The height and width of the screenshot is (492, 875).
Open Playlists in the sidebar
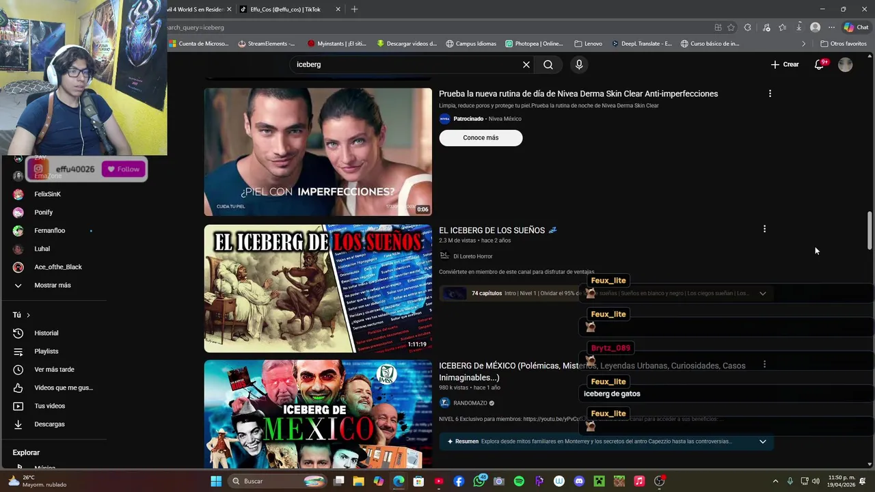click(x=46, y=351)
